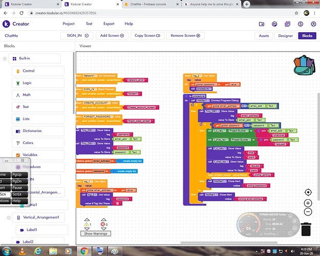Open Paint from the taskbar
Image resolution: width=320 pixels, height=256 pixels.
pyautogui.click(x=115, y=251)
